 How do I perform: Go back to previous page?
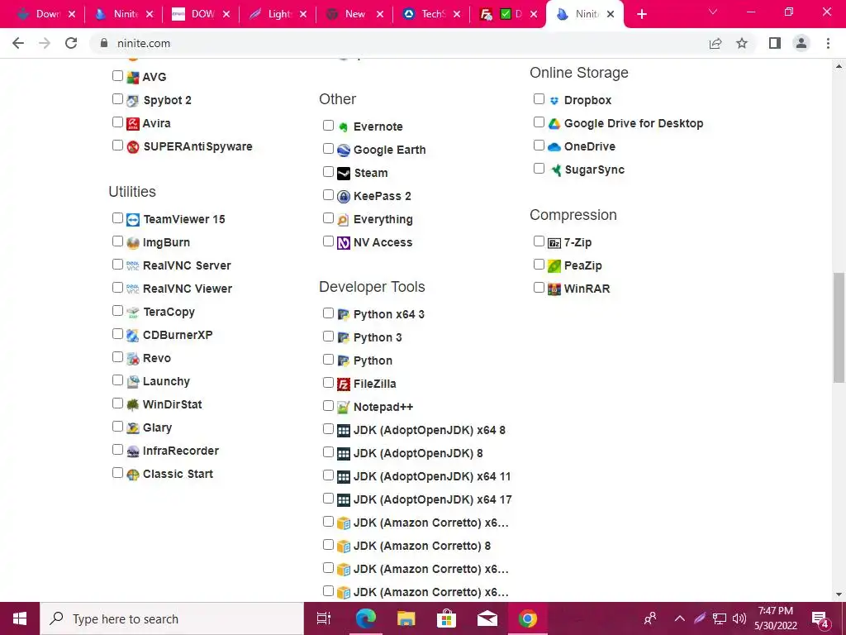pos(18,43)
